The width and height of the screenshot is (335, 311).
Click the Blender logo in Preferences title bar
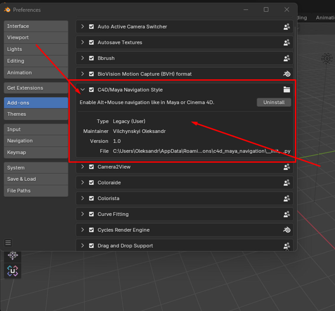pyautogui.click(x=7, y=9)
